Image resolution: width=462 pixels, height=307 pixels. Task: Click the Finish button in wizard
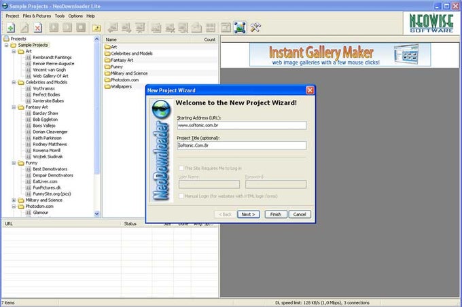coord(276,214)
